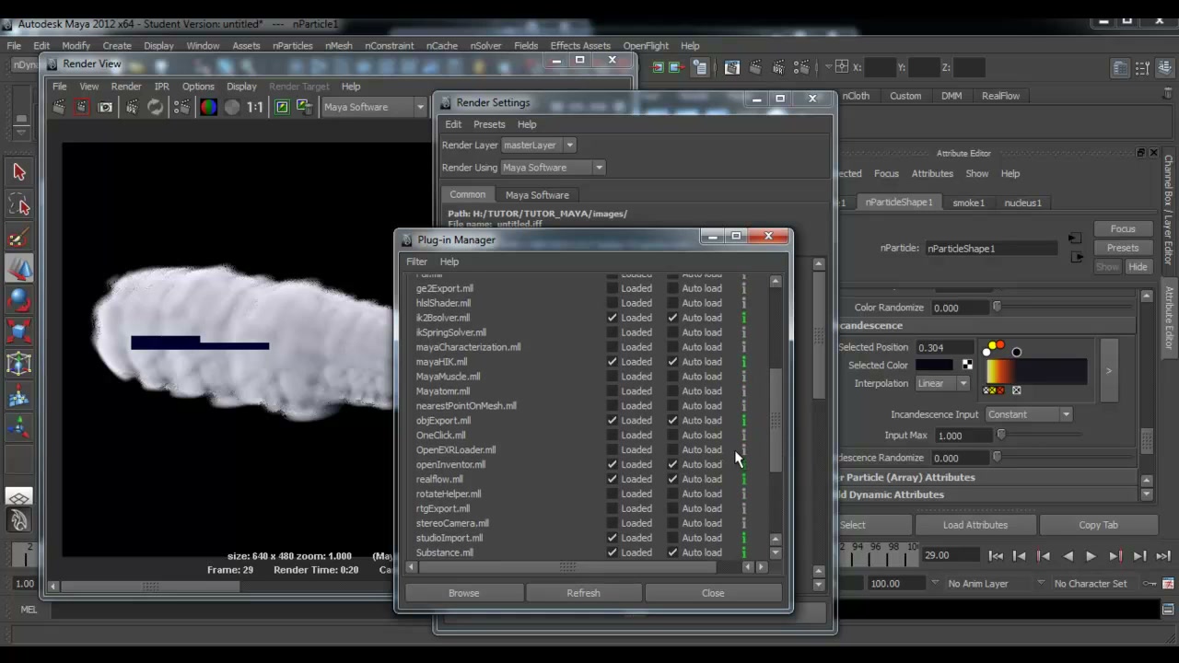Click Remove image icon in Render View
Viewport: 1179px width, 663px height.
click(x=305, y=107)
